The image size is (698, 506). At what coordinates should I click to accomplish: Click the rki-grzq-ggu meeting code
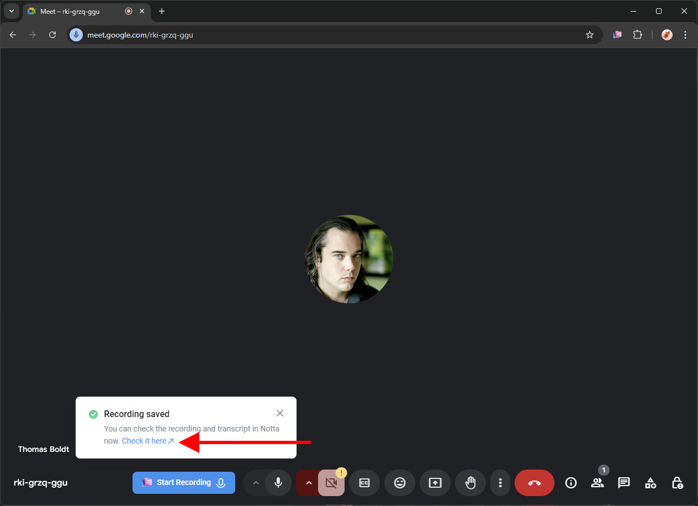tap(41, 482)
